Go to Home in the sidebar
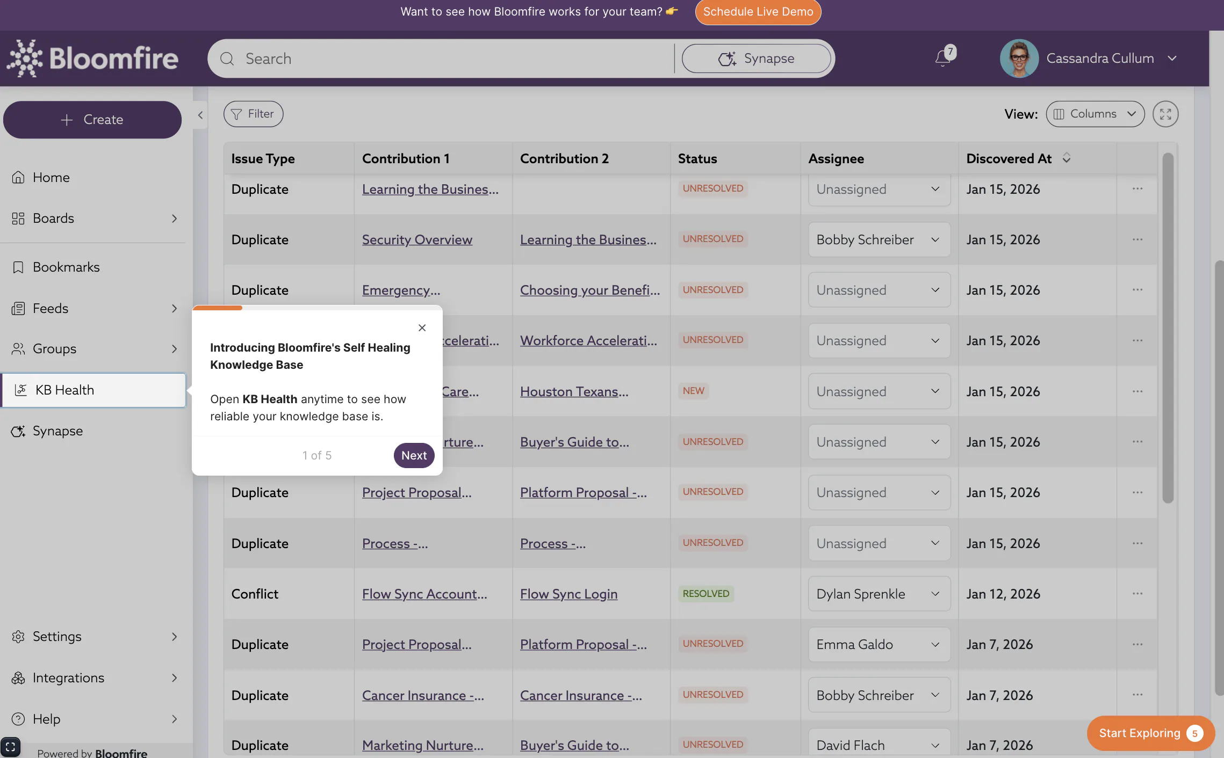1224x758 pixels. 51,177
